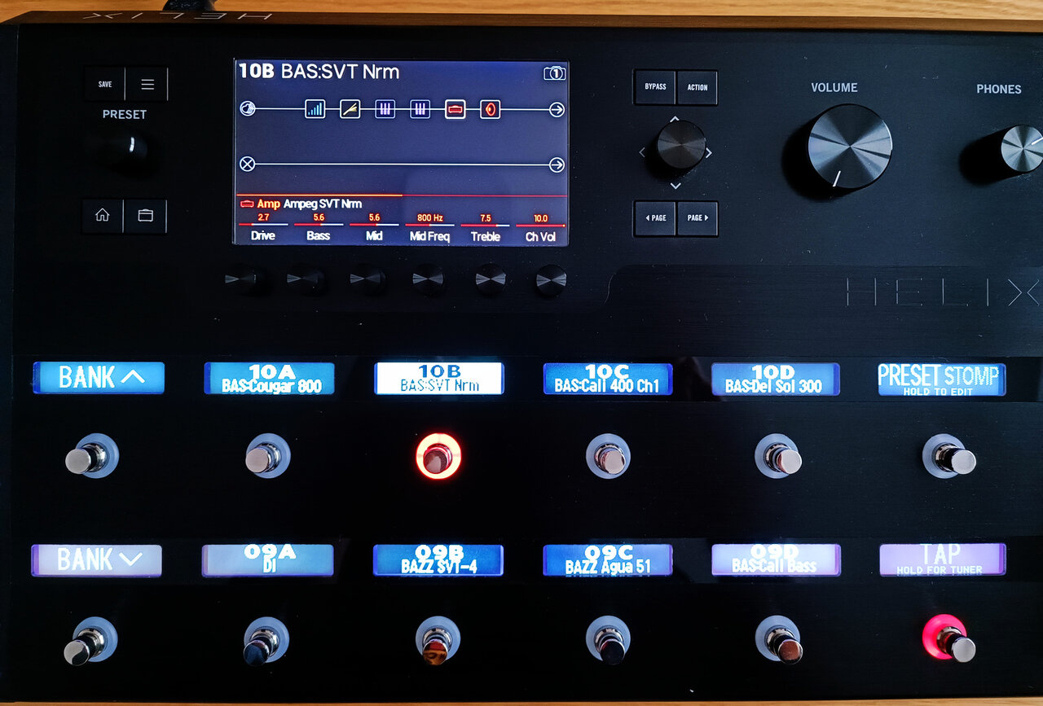Viewport: 1043px width, 706px height.
Task: Stomp the footswitch under BANK up
Action: tap(91, 458)
